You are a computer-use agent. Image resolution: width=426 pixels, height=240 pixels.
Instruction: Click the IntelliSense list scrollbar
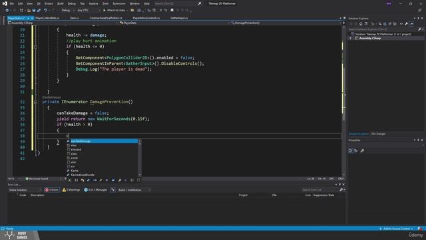(140, 158)
